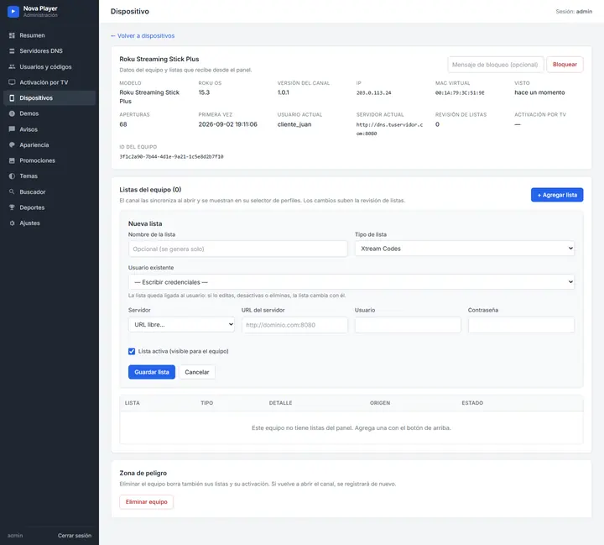Open the Usuario existente dropdown
Screen dimensions: 604x545
click(x=351, y=282)
